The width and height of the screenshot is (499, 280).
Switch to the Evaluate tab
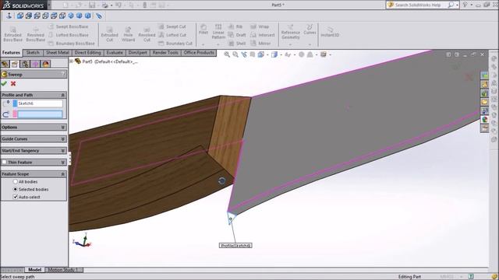coord(115,53)
